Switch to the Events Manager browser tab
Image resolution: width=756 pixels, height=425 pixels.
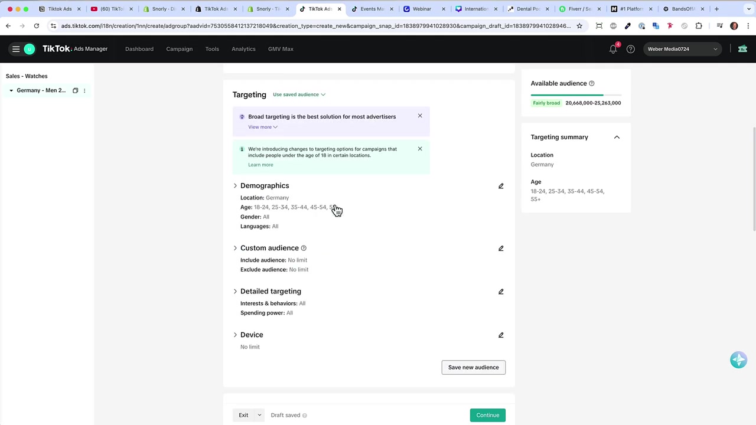(x=372, y=9)
